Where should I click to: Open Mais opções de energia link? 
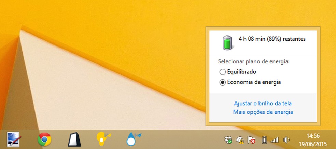(263, 112)
